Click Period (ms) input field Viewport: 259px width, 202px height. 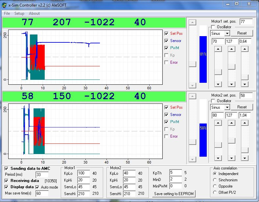tap(42, 175)
